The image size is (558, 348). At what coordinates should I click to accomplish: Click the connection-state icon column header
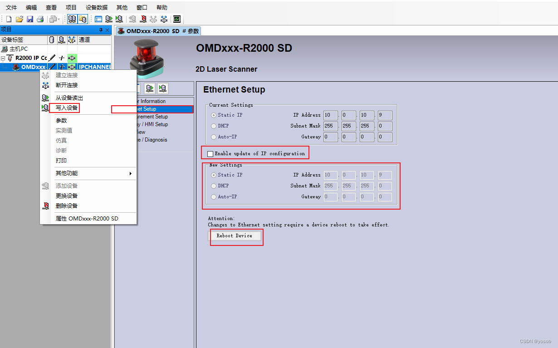point(72,40)
